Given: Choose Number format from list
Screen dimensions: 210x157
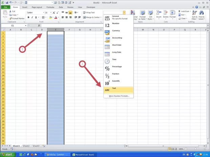Looking at the screenshot, I should [x=119, y=25].
